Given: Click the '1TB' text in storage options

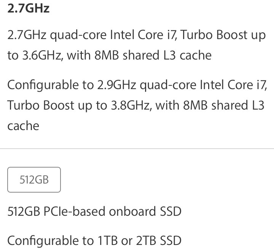Looking at the screenshot, I should pos(107,240).
